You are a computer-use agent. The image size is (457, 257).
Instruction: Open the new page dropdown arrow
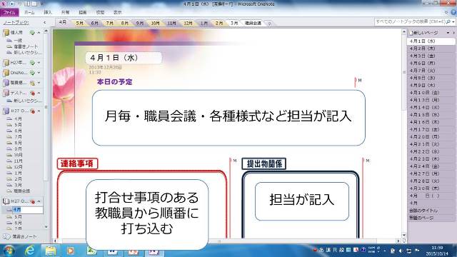pos(448,33)
